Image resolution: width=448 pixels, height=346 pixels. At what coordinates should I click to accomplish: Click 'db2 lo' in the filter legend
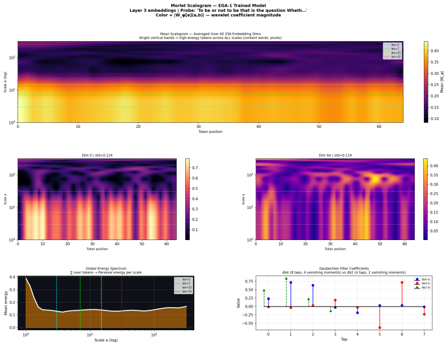click(x=422, y=287)
